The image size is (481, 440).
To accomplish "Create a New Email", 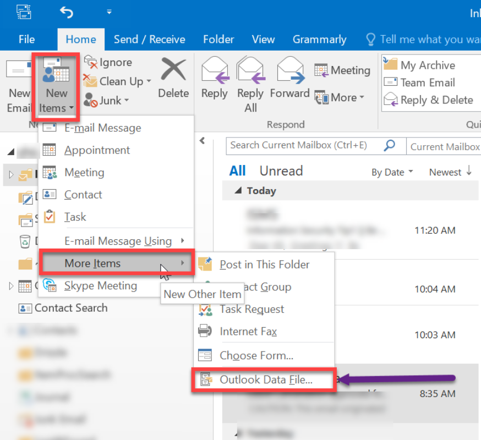I will tap(18, 85).
